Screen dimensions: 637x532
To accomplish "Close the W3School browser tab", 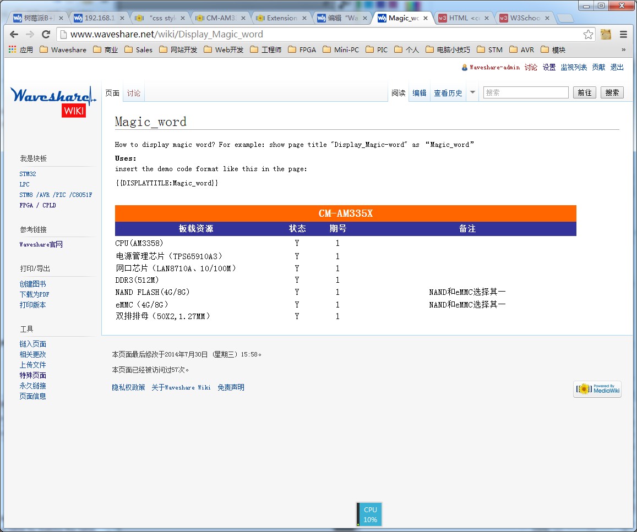I will coord(547,18).
